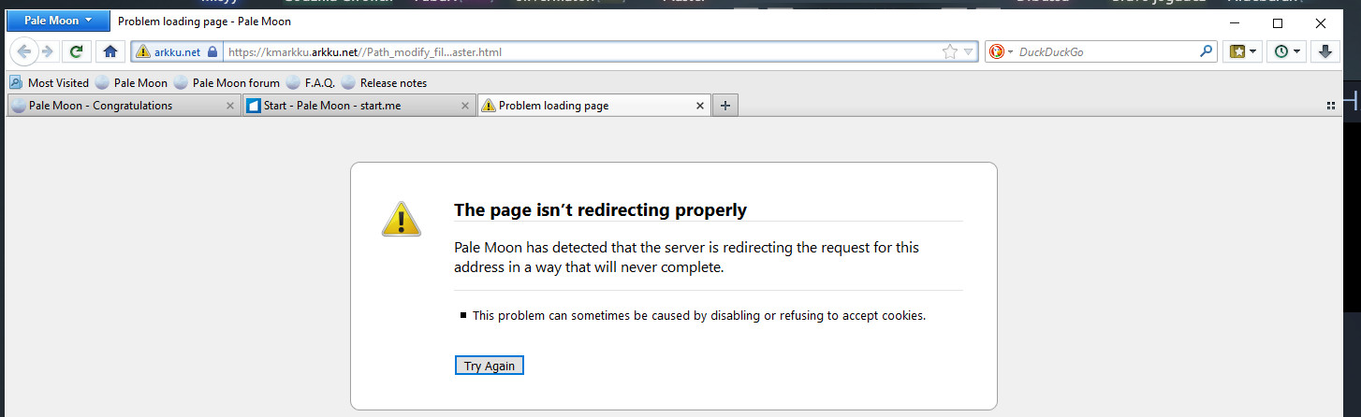
Task: Open the Pale Moon application menu
Action: (x=58, y=21)
